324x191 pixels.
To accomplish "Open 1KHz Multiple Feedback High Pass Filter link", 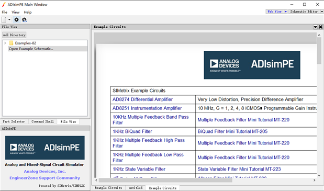I will tap(149, 143).
